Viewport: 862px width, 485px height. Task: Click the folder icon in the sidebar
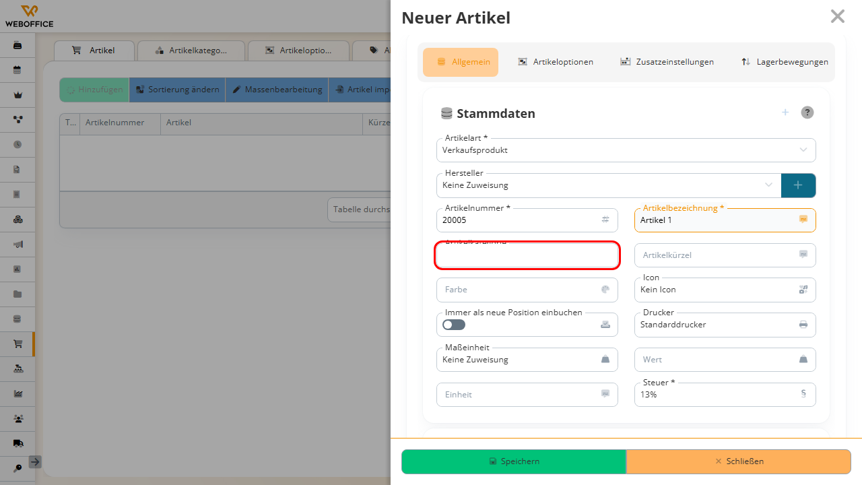(18, 294)
